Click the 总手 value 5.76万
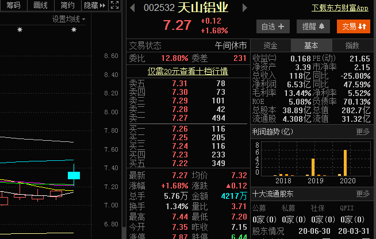Screen dimensions: 376x239 tap(176, 196)
